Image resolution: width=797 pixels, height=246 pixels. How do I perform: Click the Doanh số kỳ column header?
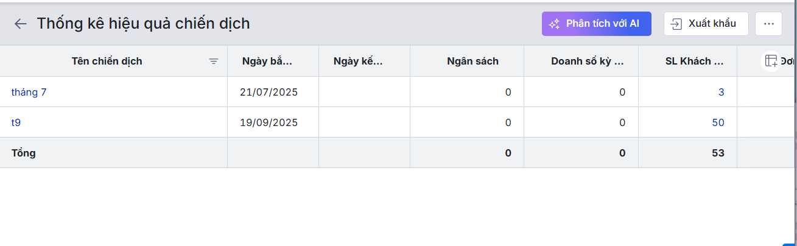(588, 61)
